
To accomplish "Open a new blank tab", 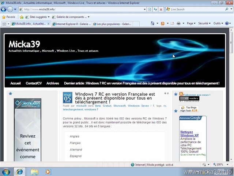I will 136,24.
